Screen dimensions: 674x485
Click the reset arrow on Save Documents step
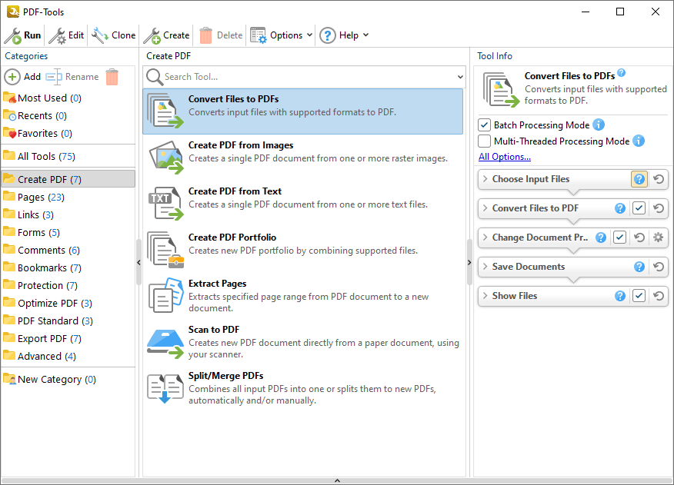[658, 267]
